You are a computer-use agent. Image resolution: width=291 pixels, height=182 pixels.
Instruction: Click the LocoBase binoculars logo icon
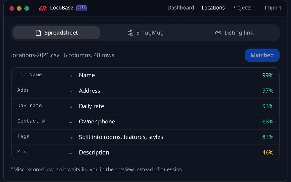[43, 8]
